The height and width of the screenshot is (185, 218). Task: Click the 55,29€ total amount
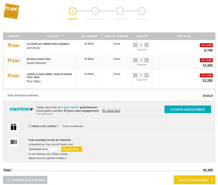208,170
